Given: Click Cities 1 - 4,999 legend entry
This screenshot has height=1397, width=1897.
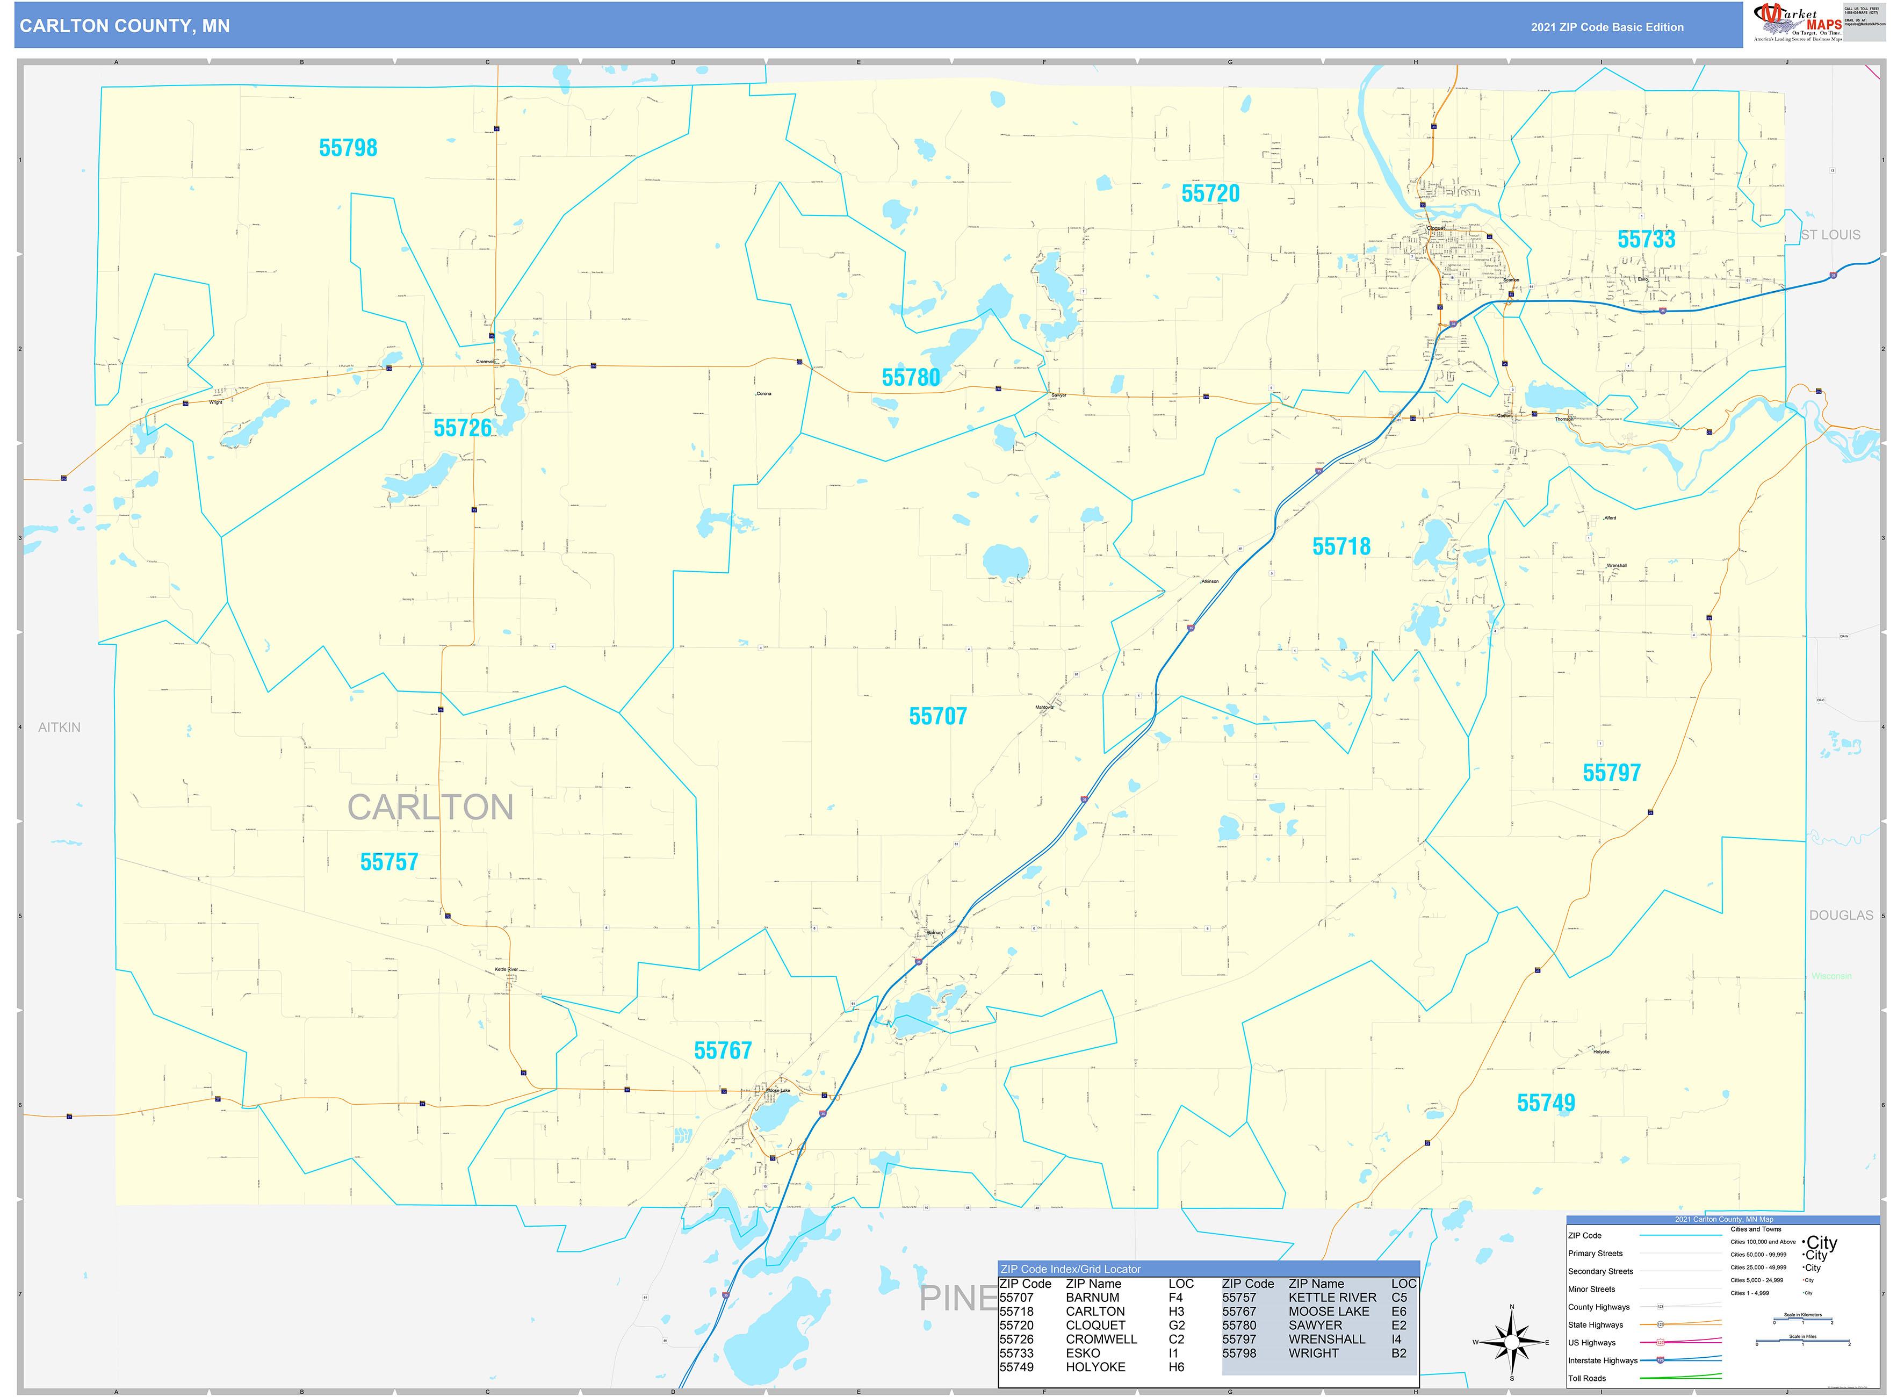Looking at the screenshot, I should coord(1749,1293).
